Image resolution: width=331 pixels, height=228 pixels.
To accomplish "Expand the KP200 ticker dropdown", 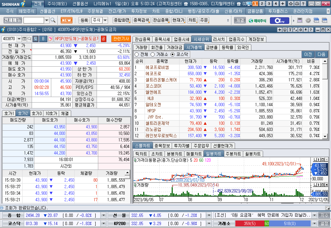I will tap(209, 223).
